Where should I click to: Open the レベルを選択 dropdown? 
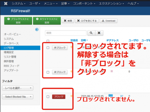(18, 88)
